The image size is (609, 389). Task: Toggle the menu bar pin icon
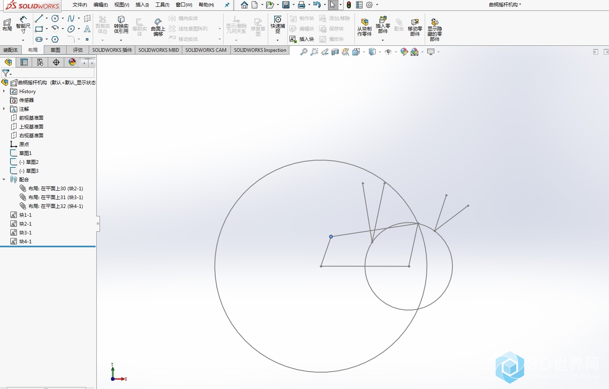pos(227,5)
